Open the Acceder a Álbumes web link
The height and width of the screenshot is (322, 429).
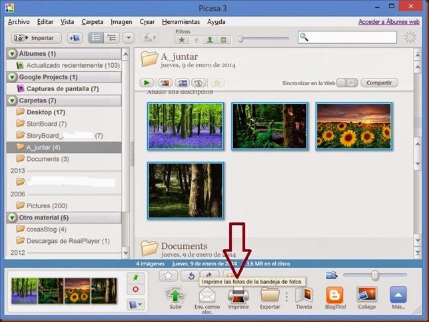(x=389, y=22)
